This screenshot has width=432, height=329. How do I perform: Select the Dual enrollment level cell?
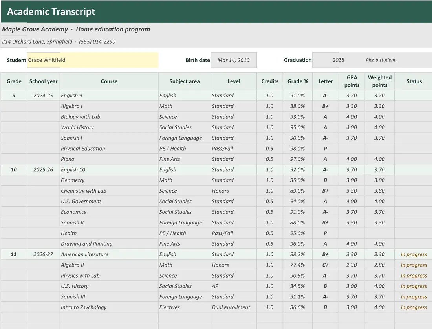point(234,307)
